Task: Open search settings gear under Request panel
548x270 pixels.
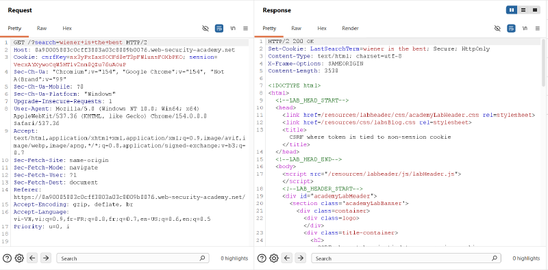Action: pos(19,258)
